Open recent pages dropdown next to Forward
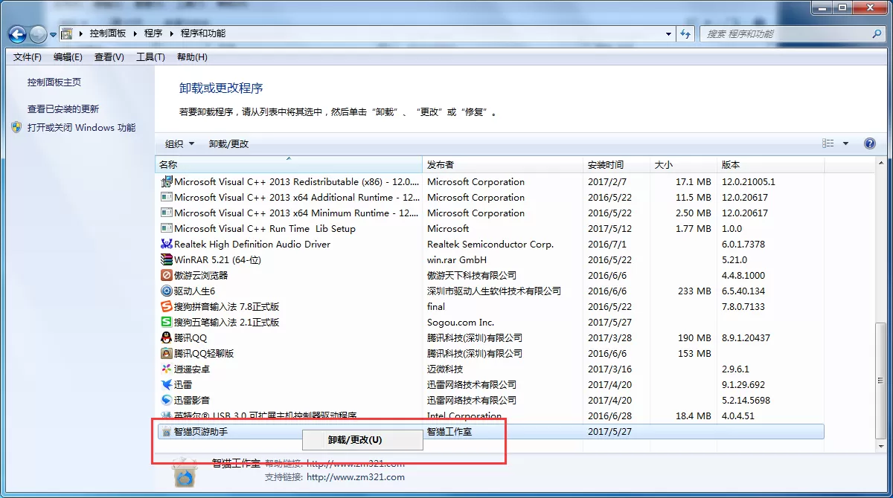 54,34
